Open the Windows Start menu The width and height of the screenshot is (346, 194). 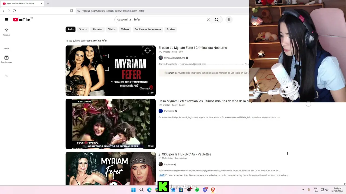pos(133,190)
